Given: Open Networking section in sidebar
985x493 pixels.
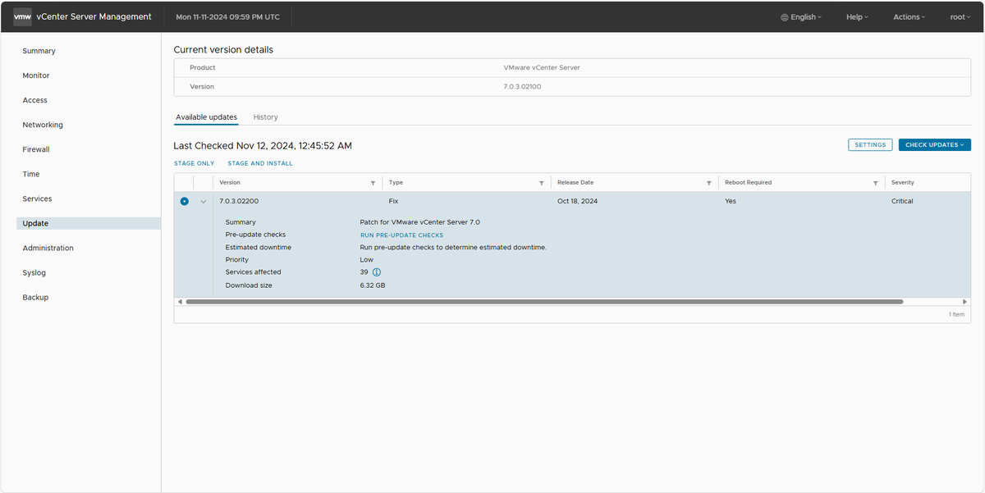Looking at the screenshot, I should click(x=43, y=125).
